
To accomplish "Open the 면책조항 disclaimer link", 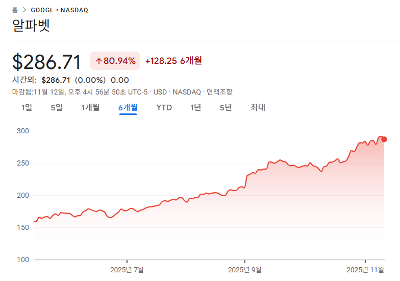I will [219, 92].
